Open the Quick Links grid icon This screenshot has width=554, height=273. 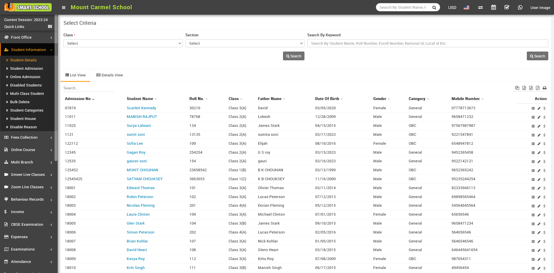(50, 27)
